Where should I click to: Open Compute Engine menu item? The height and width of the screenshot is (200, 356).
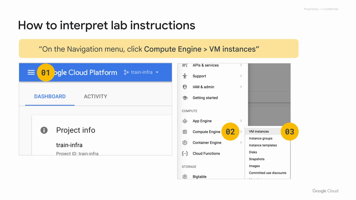206,132
